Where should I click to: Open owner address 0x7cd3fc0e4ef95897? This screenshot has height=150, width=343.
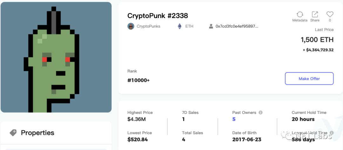click(x=237, y=26)
